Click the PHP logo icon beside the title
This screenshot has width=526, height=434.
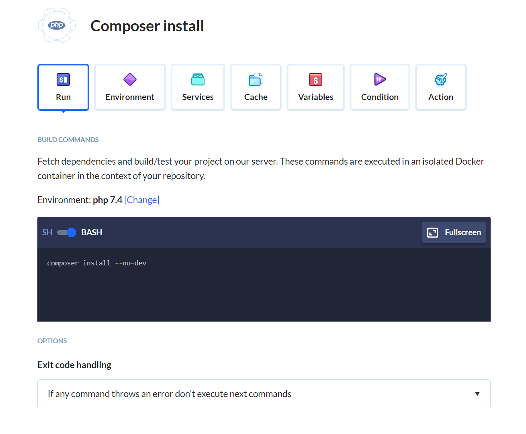(57, 25)
